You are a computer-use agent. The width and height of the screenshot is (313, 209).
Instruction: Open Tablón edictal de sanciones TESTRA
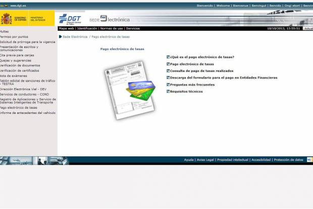28,82
